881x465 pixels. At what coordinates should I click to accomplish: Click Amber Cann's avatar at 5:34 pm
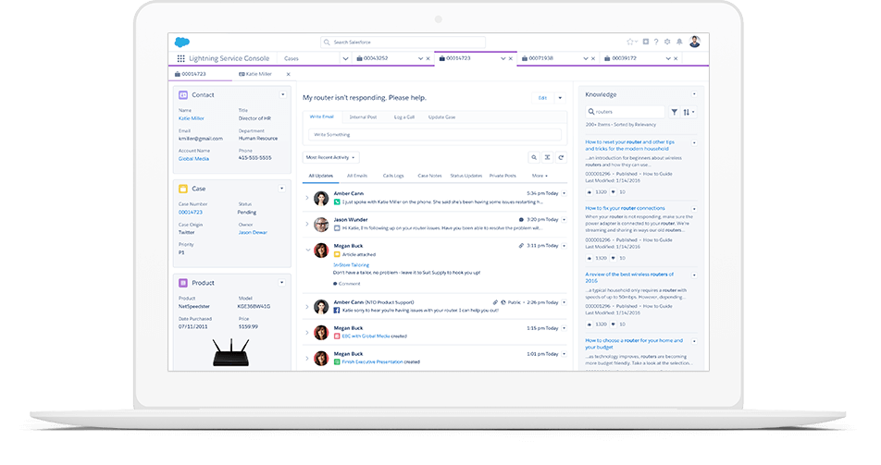tap(321, 198)
